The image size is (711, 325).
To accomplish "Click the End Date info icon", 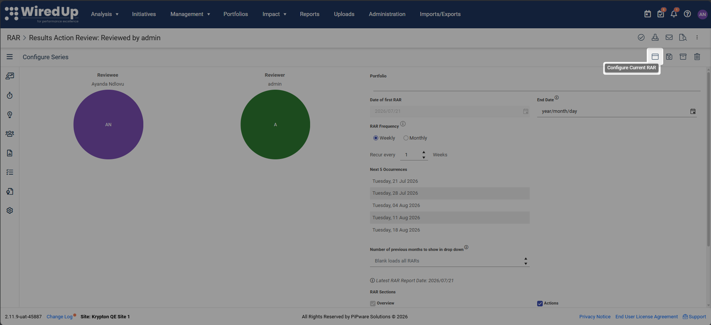I will click(x=557, y=98).
